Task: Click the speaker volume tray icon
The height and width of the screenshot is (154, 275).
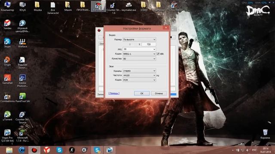Action: pos(247,150)
